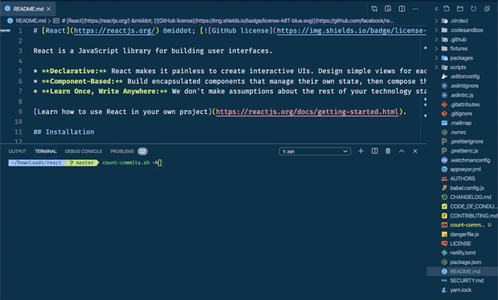Image resolution: width=498 pixels, height=300 pixels.
Task: Click New File icon in explorer
Action: pos(447,9)
